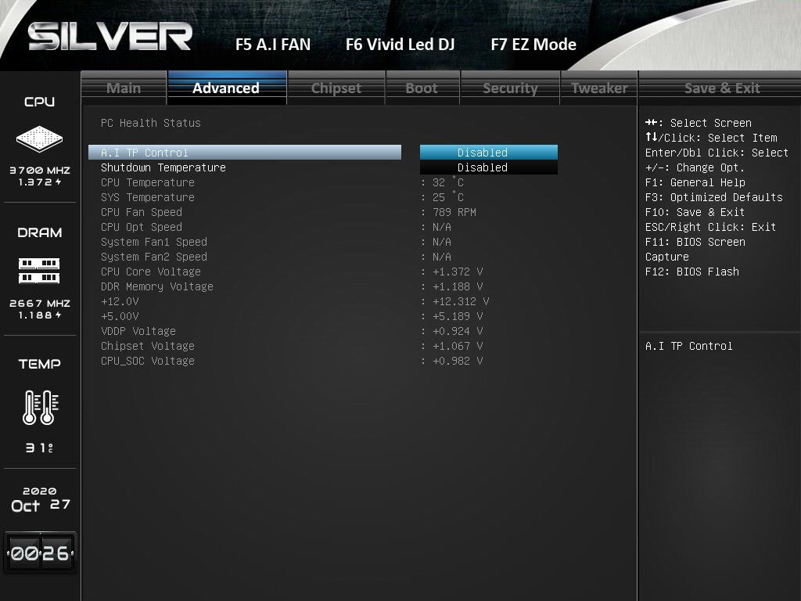
Task: Open the Security tab
Action: tap(510, 88)
